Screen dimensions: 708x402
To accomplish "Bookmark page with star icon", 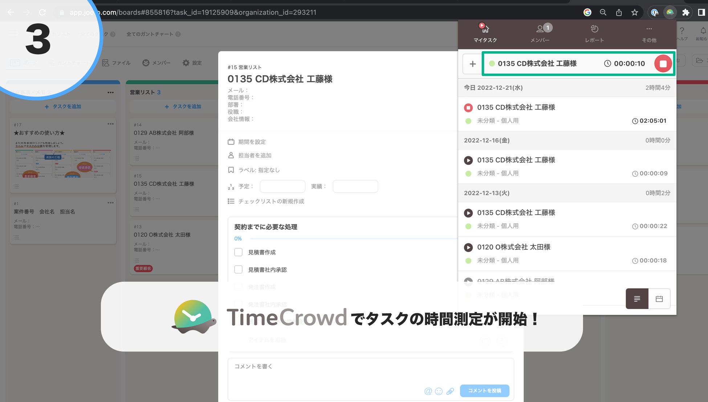I will point(634,12).
